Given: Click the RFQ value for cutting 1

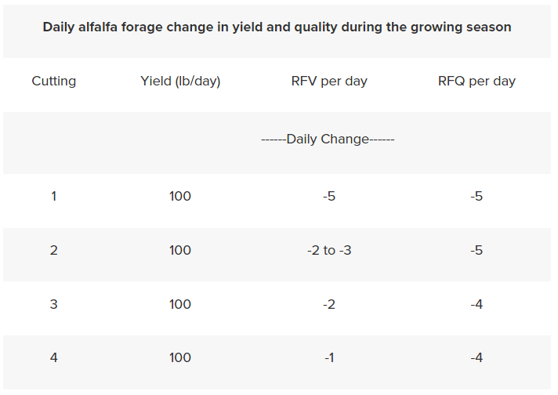Looking at the screenshot, I should [476, 196].
